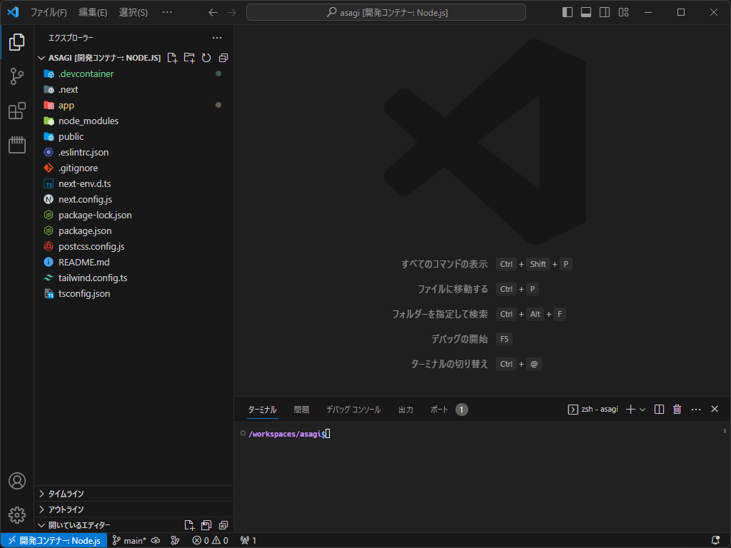Expand the app folder
The image size is (731, 548).
pyautogui.click(x=133, y=106)
